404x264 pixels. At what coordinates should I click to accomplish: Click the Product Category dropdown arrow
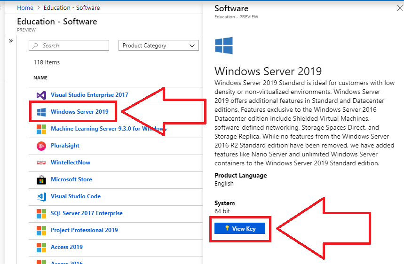pyautogui.click(x=192, y=46)
